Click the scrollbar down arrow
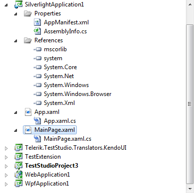The height and width of the screenshot is (193, 194). pos(190,189)
